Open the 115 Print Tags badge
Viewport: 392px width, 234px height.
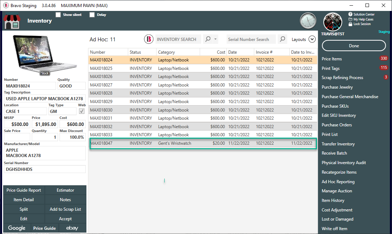tap(384, 67)
